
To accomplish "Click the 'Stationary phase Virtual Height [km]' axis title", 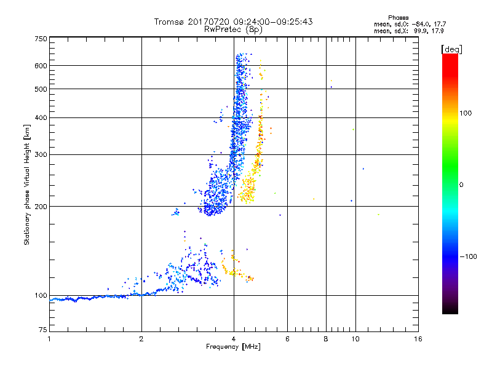I will click(27, 184).
